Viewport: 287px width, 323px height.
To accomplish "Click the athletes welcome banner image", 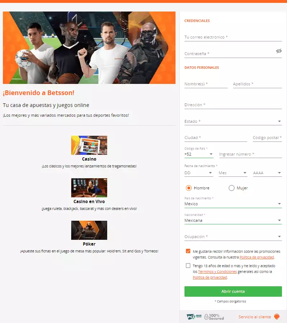I will point(89,48).
